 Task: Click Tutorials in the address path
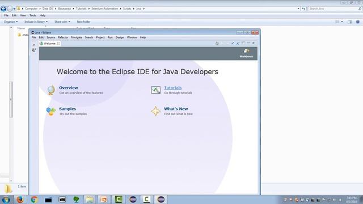coord(81,8)
